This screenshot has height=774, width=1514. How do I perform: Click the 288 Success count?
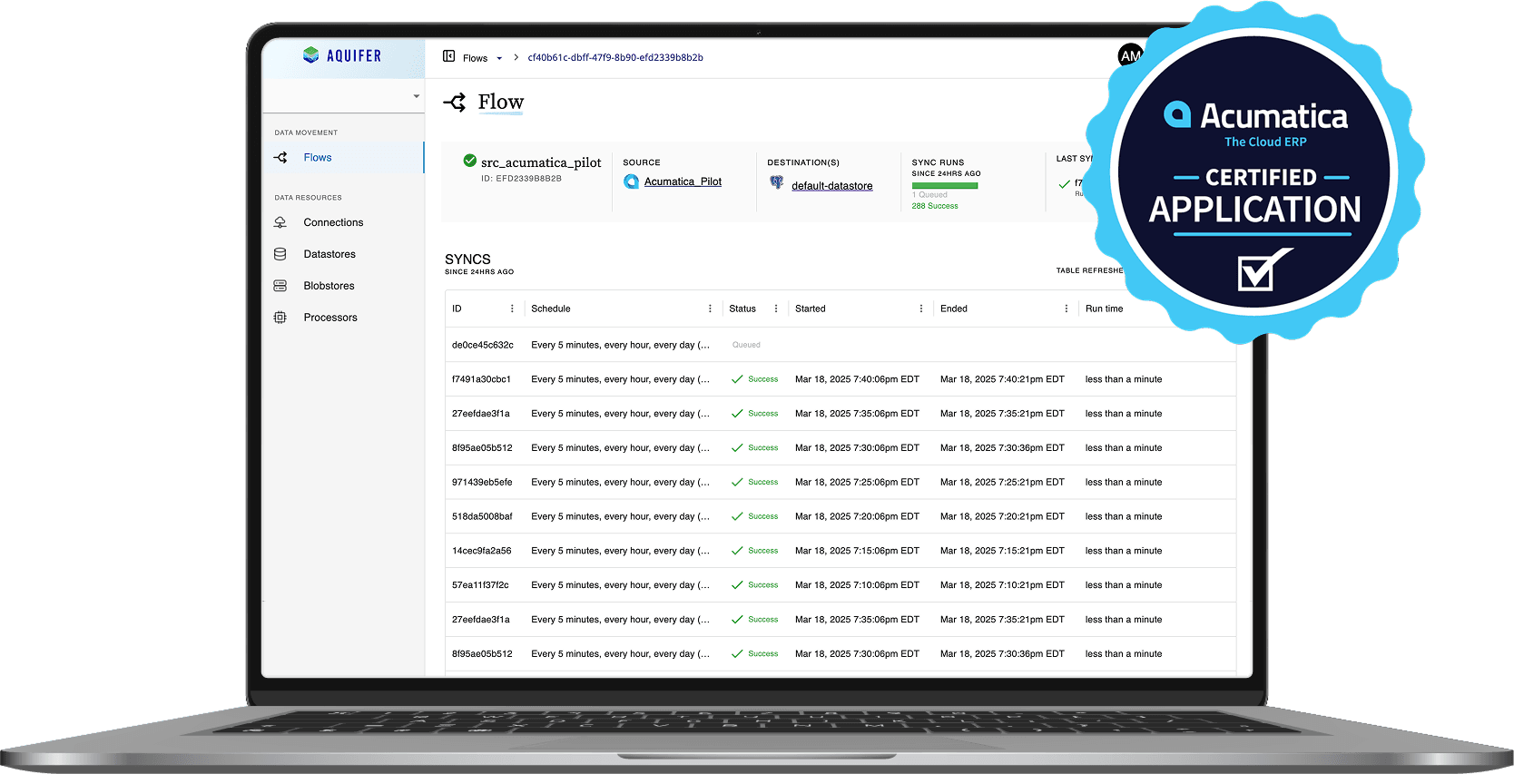pos(935,206)
